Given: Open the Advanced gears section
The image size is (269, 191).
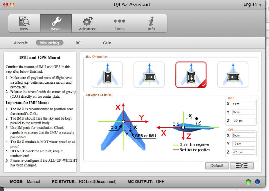Looking at the screenshot, I should tap(87, 23).
